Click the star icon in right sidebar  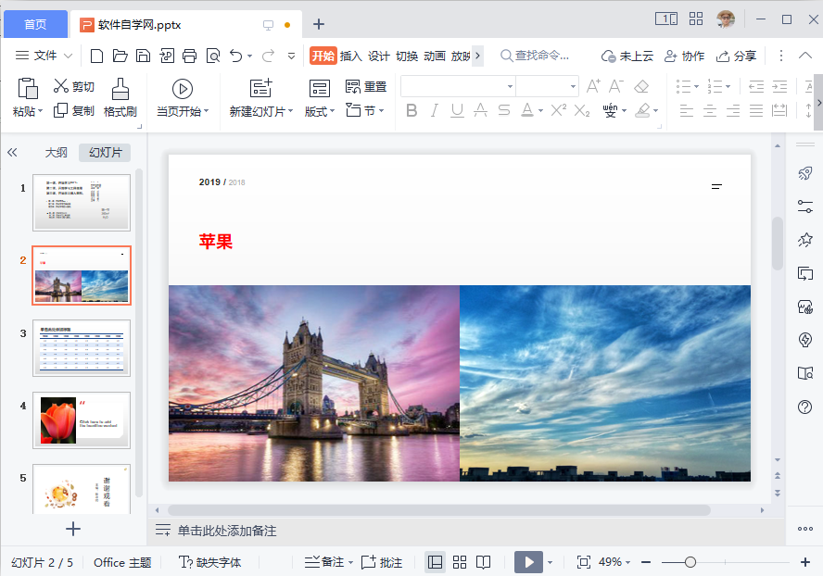805,240
